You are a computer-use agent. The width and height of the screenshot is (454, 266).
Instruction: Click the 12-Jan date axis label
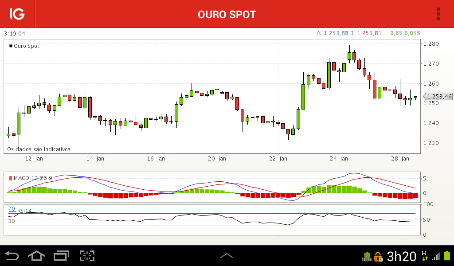pos(34,159)
